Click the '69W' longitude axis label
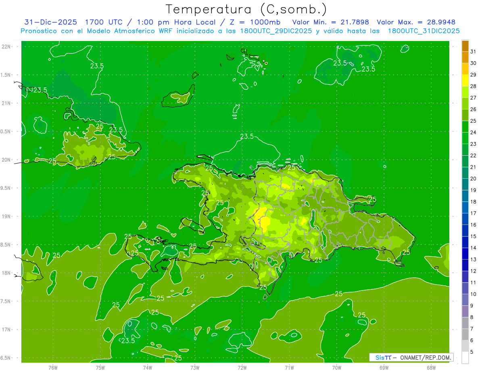This screenshot has width=484, height=373. pyautogui.click(x=384, y=368)
